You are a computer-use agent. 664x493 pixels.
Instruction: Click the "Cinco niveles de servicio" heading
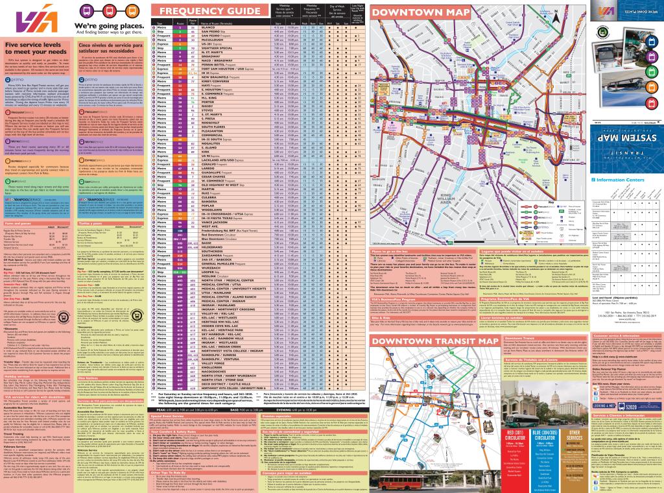110,48
